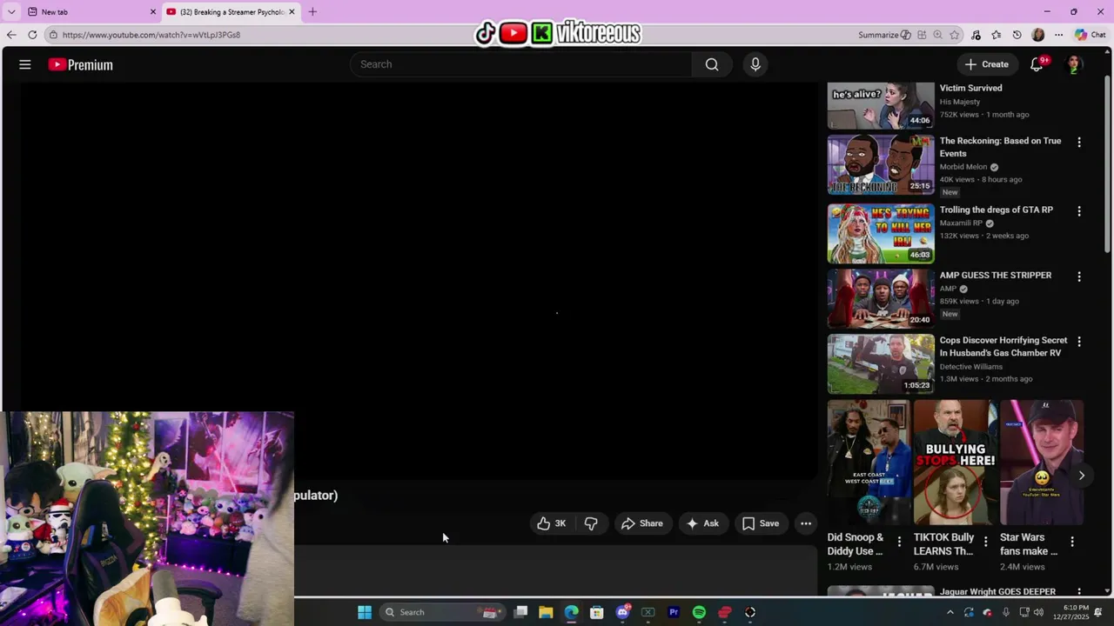1114x626 pixels.
Task: Open the Edge profile picture
Action: 1037,35
